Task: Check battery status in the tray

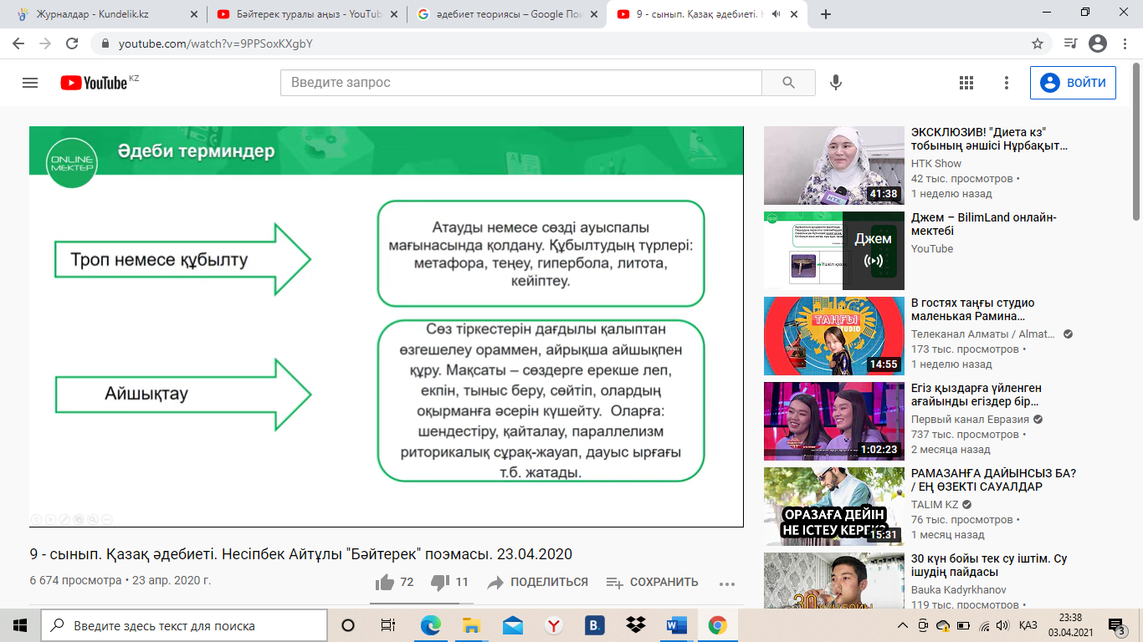Action: click(963, 625)
